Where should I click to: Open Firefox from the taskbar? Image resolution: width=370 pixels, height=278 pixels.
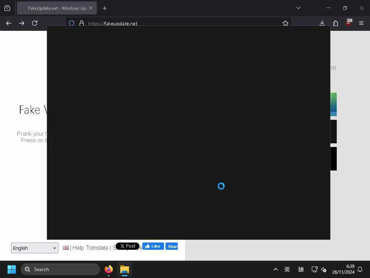coord(108,269)
